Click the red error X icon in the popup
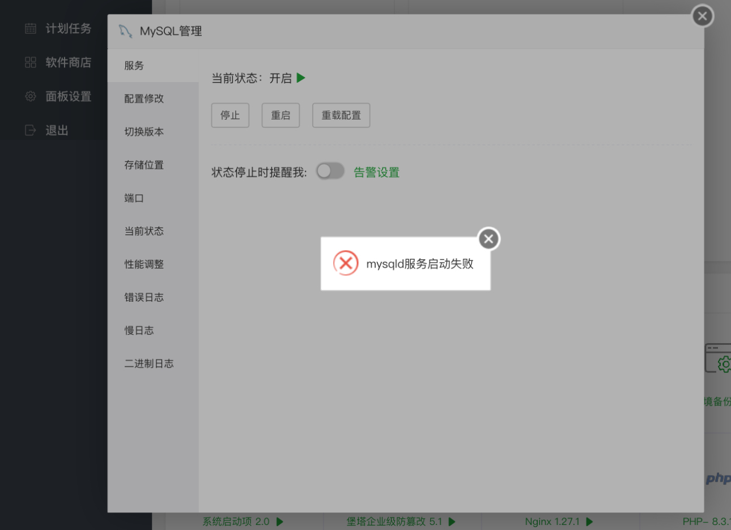This screenshot has height=530, width=731. (346, 263)
